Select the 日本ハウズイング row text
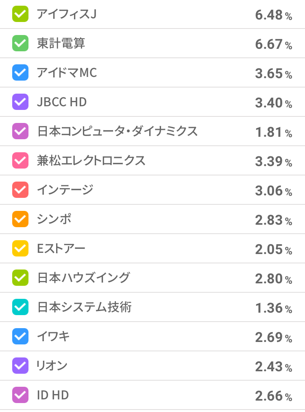 (x=83, y=278)
